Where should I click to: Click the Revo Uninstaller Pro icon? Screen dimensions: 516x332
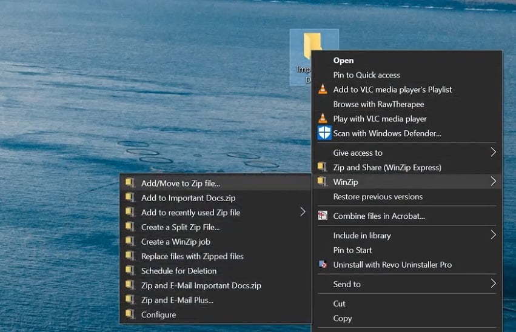point(323,264)
